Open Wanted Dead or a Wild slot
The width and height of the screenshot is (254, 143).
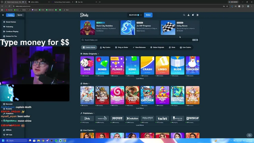pos(132,95)
